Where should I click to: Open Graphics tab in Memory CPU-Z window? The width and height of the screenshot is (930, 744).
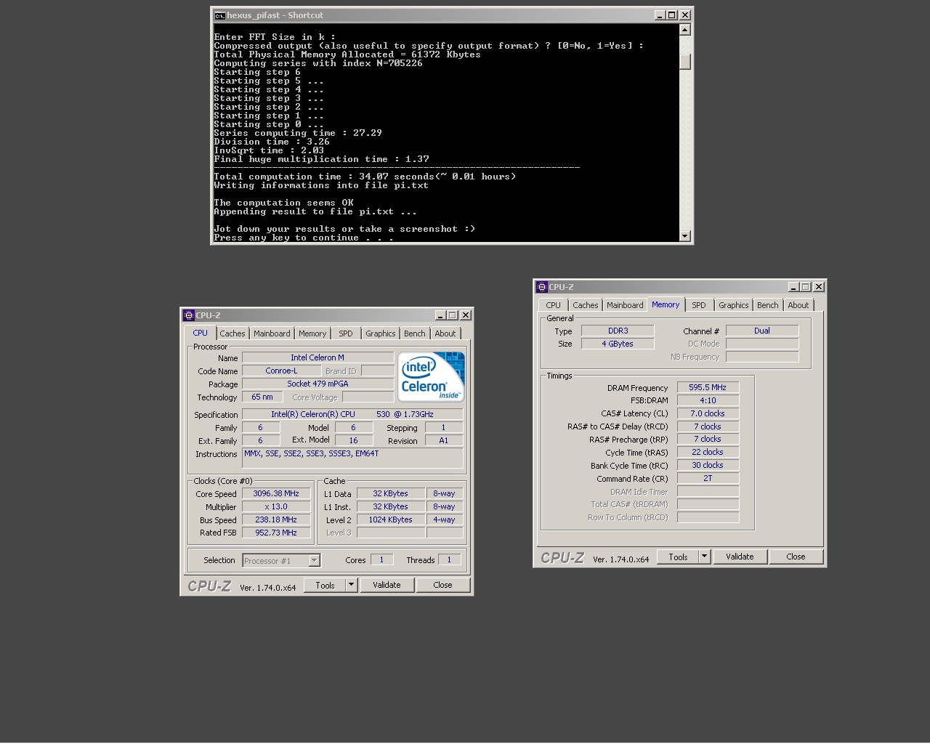[x=734, y=305]
